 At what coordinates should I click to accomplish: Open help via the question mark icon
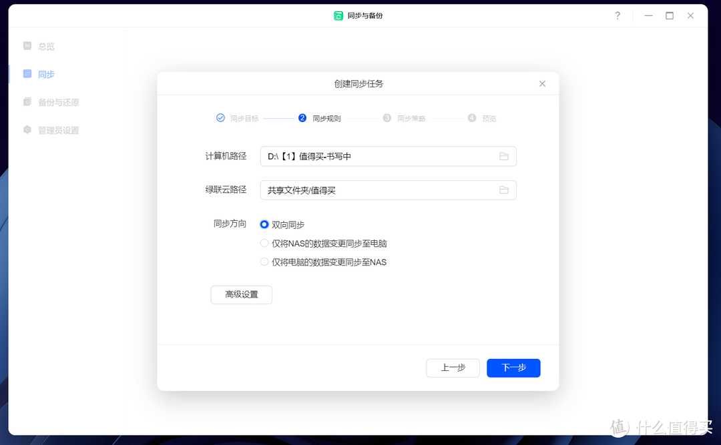617,15
